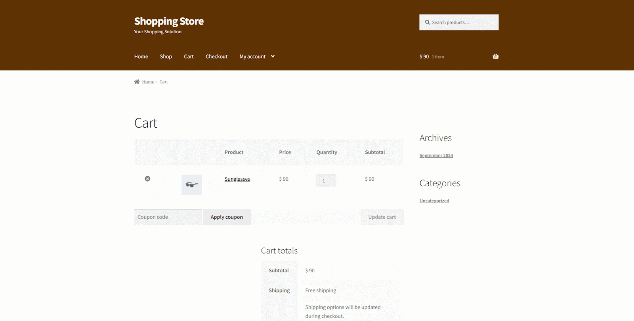The height and width of the screenshot is (321, 634).
Task: Go to Checkout from navigation menu
Action: coord(216,57)
